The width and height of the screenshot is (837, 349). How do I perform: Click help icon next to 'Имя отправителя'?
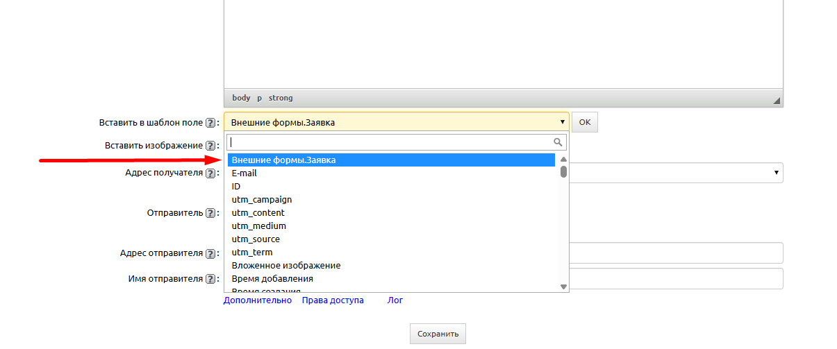(x=210, y=279)
